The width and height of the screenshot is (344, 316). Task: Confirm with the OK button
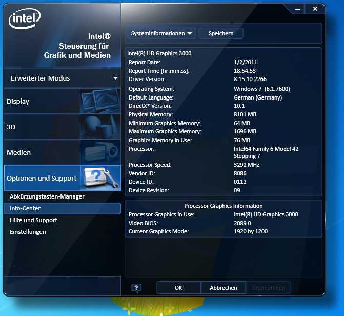pyautogui.click(x=178, y=288)
